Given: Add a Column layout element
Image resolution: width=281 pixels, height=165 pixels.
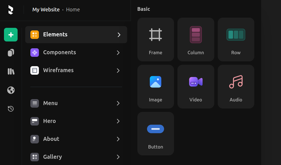Looking at the screenshot, I should click(x=196, y=39).
